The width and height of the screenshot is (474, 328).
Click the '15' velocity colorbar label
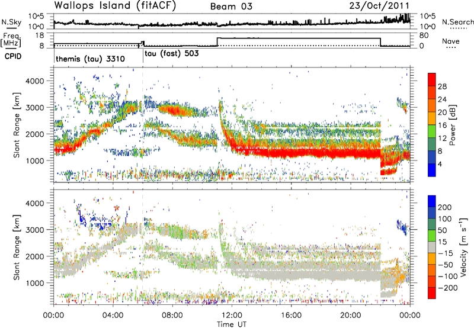pos(442,242)
